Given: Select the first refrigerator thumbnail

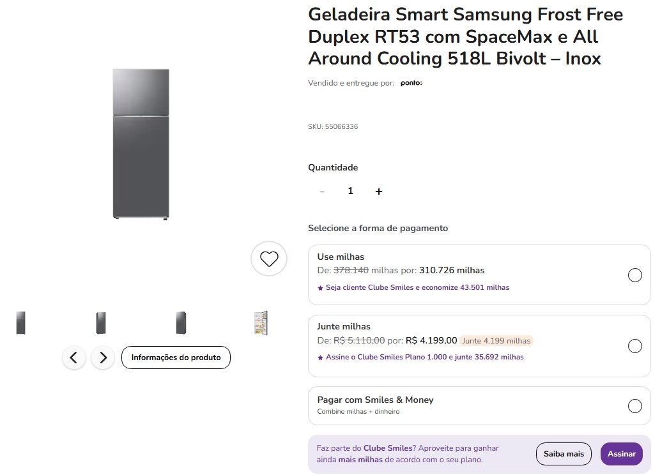Looking at the screenshot, I should pos(21,323).
